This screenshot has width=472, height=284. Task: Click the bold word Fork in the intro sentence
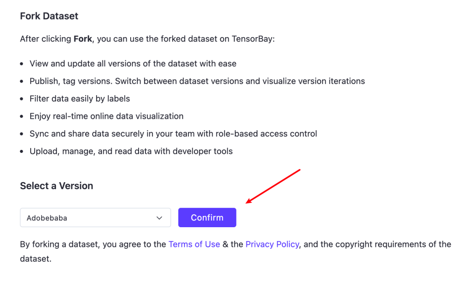(x=83, y=39)
